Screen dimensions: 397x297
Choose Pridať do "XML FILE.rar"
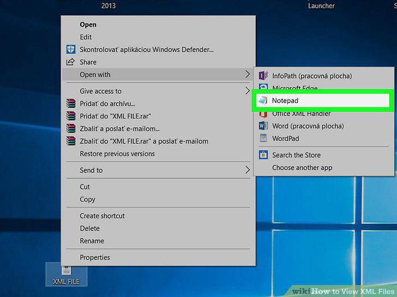[158, 116]
